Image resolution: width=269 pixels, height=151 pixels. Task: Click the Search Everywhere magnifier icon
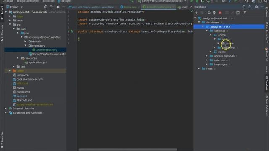point(266,1)
